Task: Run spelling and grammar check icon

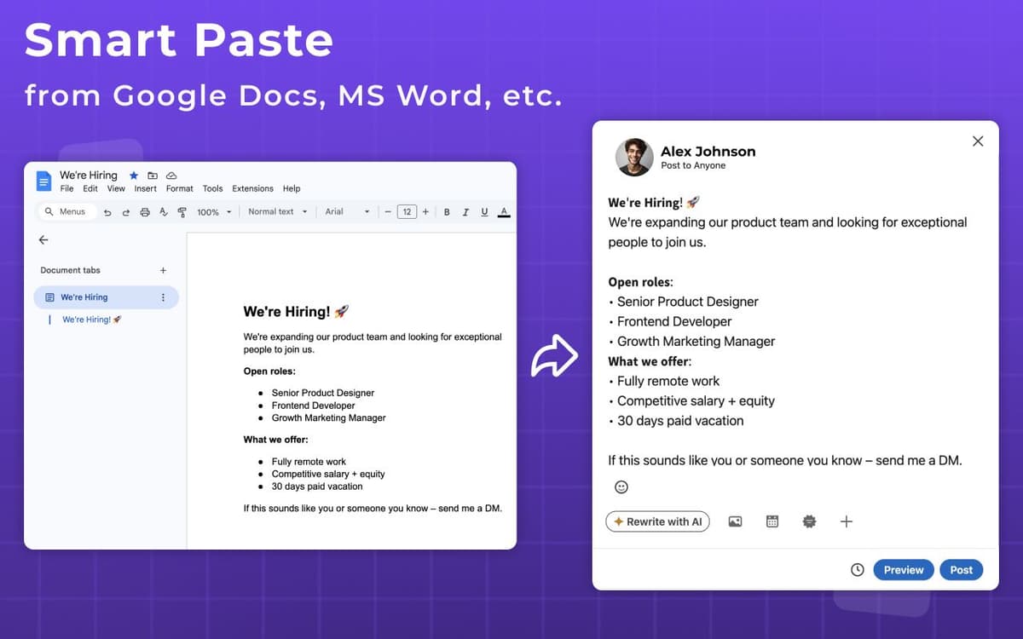Action: click(164, 212)
